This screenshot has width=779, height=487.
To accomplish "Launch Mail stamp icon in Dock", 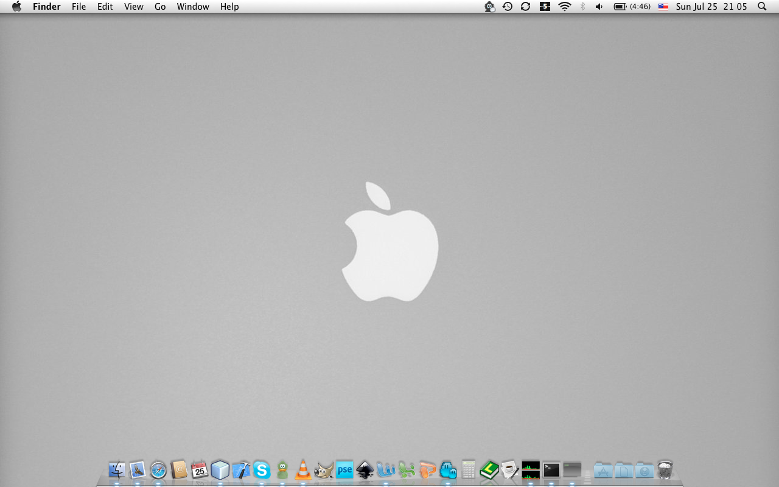I will (138, 470).
